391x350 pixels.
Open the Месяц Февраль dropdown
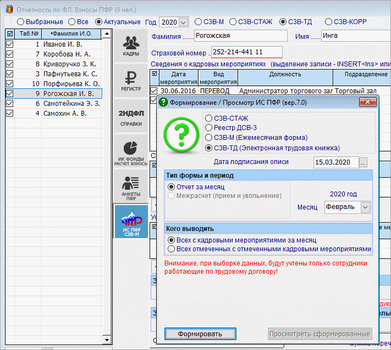365,207
